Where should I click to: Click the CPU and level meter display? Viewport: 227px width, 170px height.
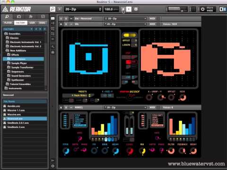click(x=177, y=9)
